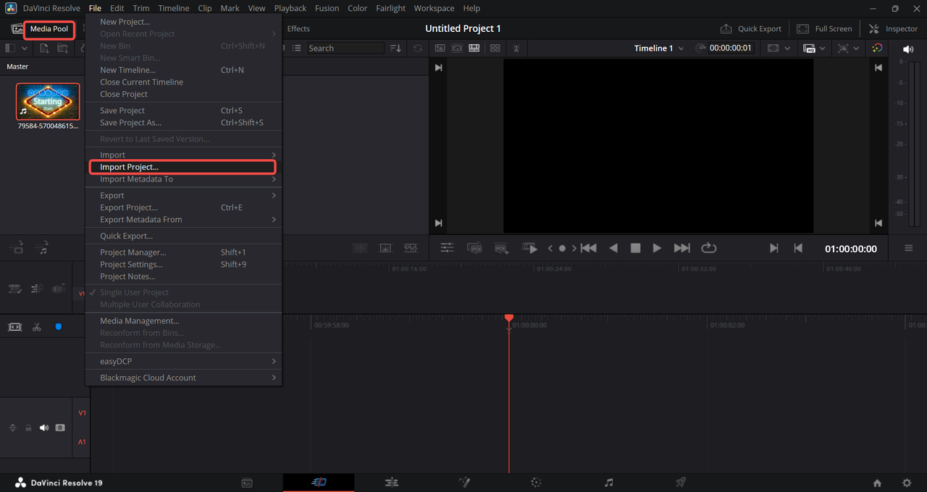
Task: Click the Master bin label
Action: (17, 67)
